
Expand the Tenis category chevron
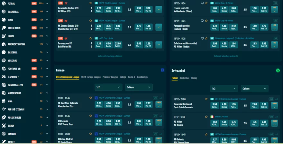point(47,20)
